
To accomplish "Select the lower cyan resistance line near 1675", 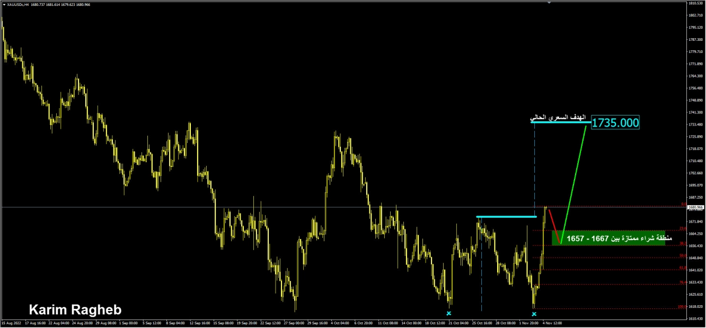I will coord(506,217).
